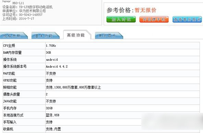Click 支持 in the GPRS功能 row

49,80
